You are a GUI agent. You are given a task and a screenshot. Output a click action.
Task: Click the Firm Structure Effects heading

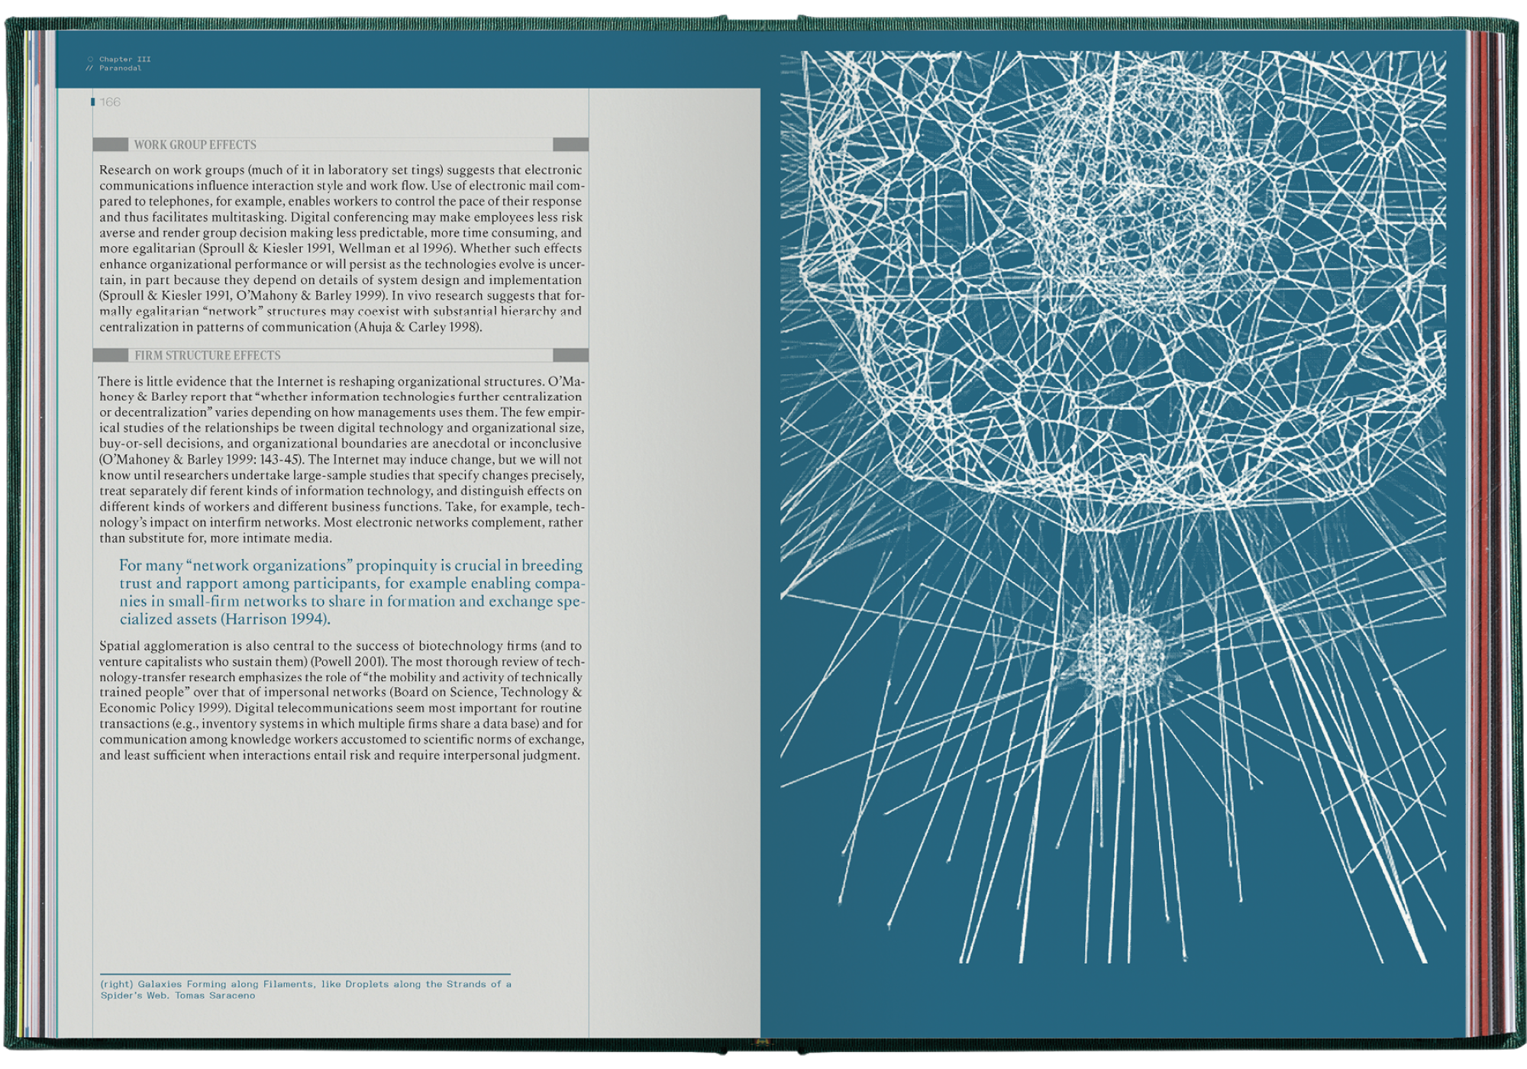click(x=208, y=355)
